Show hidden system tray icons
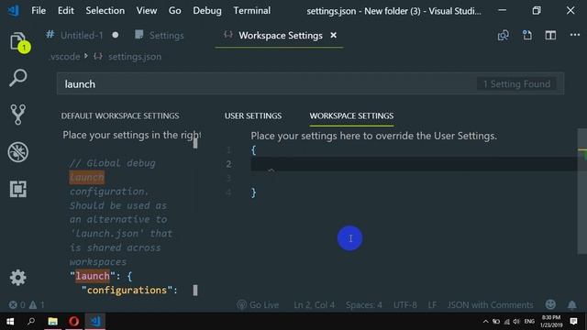 point(485,322)
